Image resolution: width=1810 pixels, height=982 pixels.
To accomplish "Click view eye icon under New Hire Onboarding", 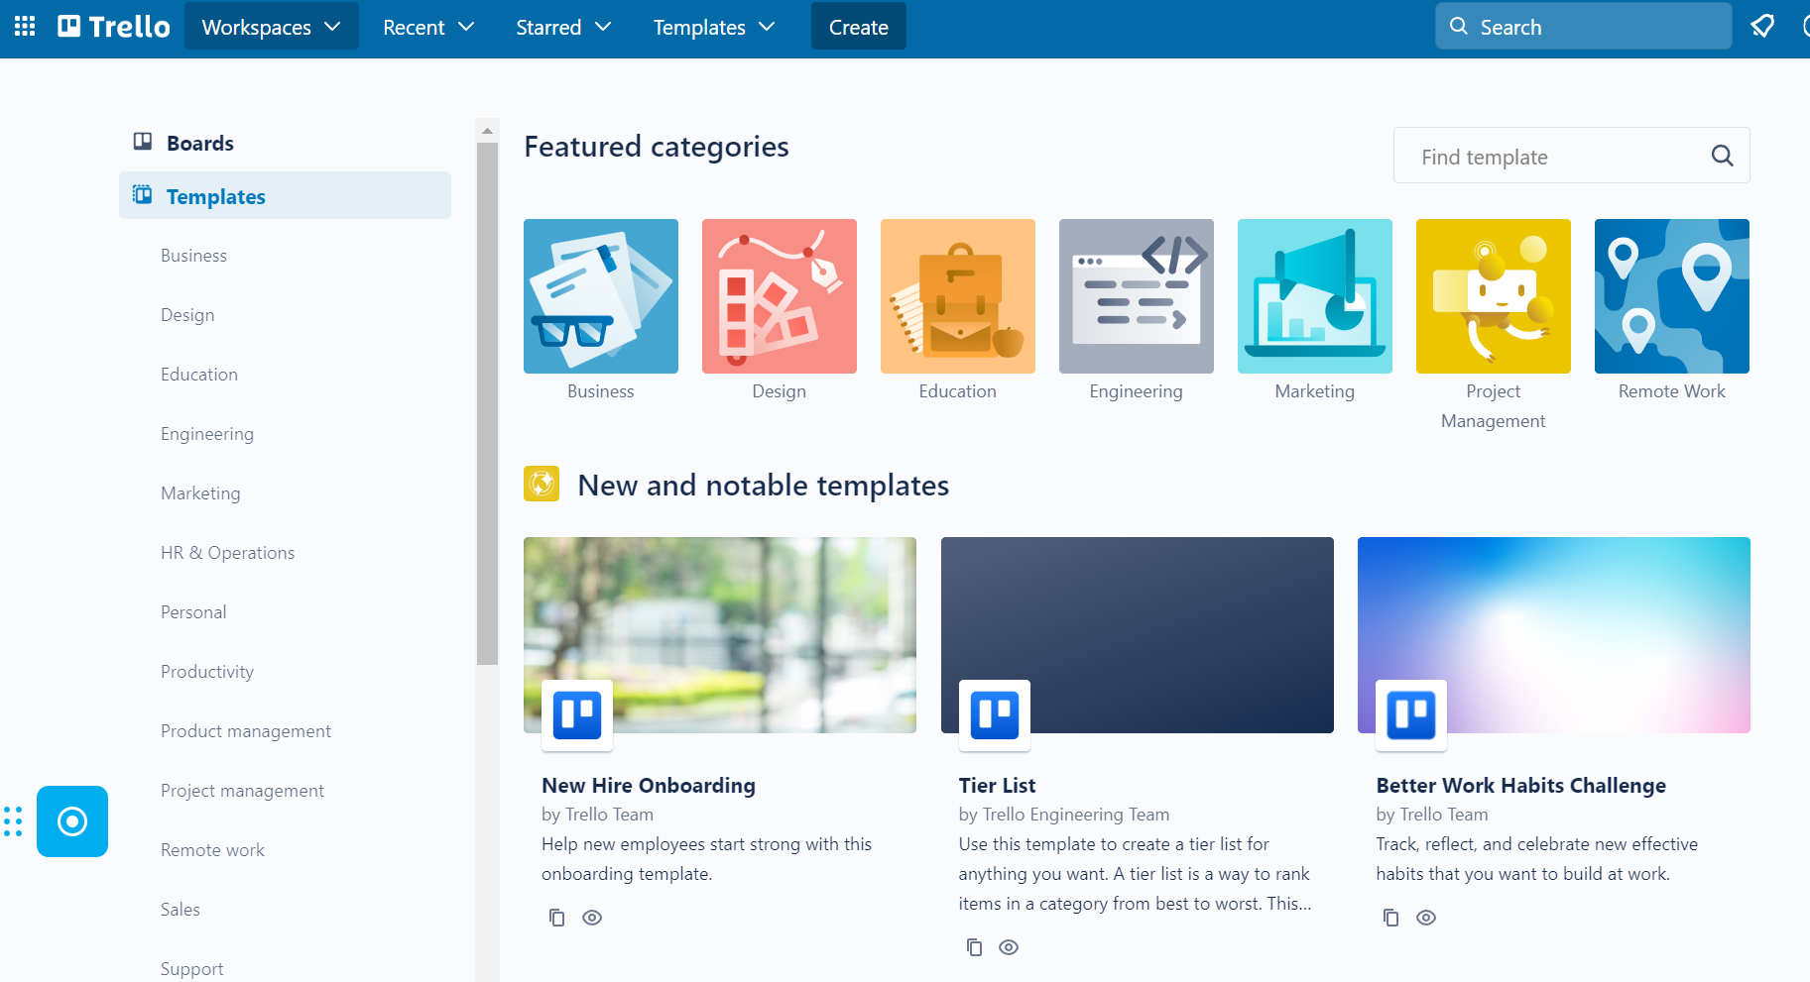I will [x=592, y=918].
